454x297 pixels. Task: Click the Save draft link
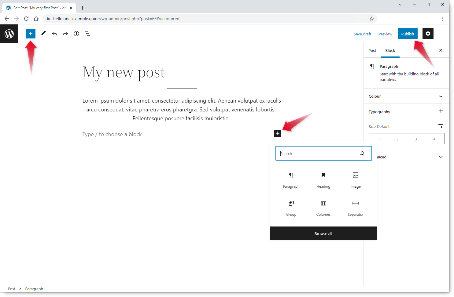click(x=362, y=34)
